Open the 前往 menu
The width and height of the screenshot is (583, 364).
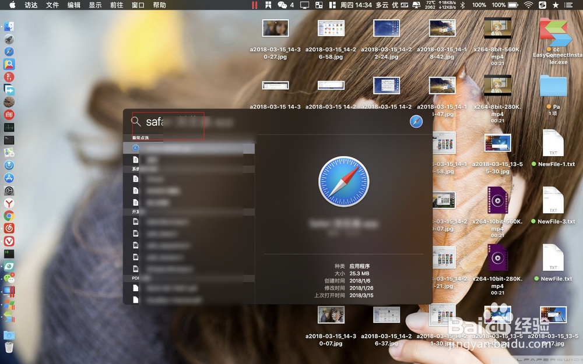(117, 5)
